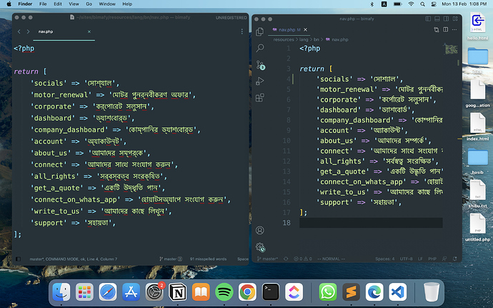493x308 pixels.
Task: Open the File menu
Action: coord(43,4)
